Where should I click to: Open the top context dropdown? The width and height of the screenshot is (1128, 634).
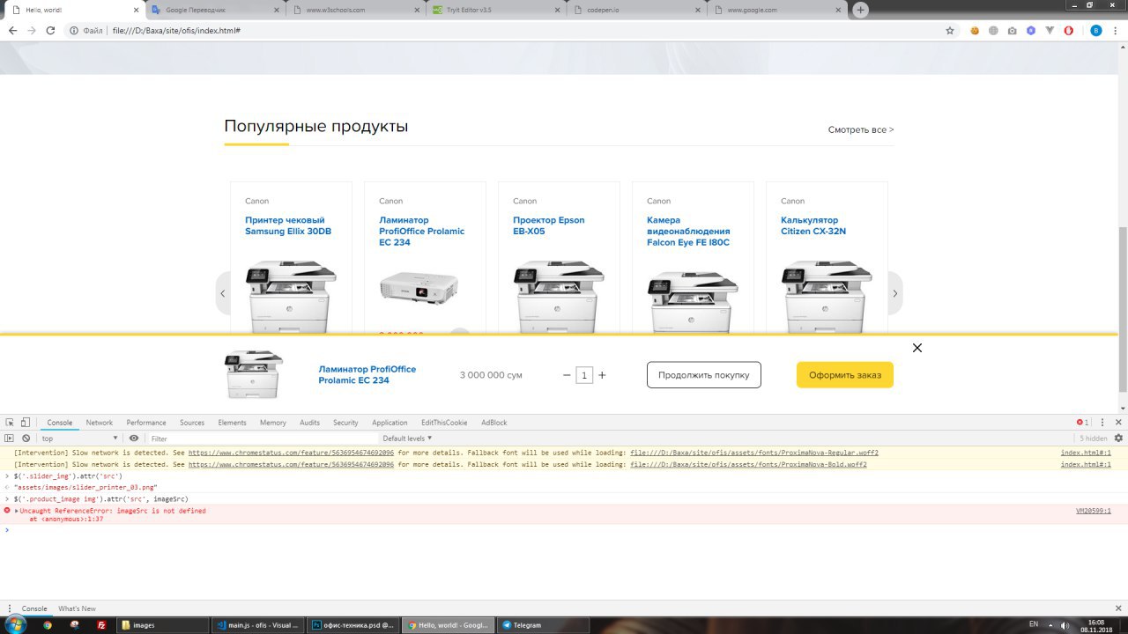click(79, 438)
